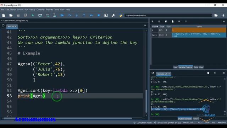Search variables magnifier icon
The image size is (227, 128).
pyautogui.click(x=179, y=21)
